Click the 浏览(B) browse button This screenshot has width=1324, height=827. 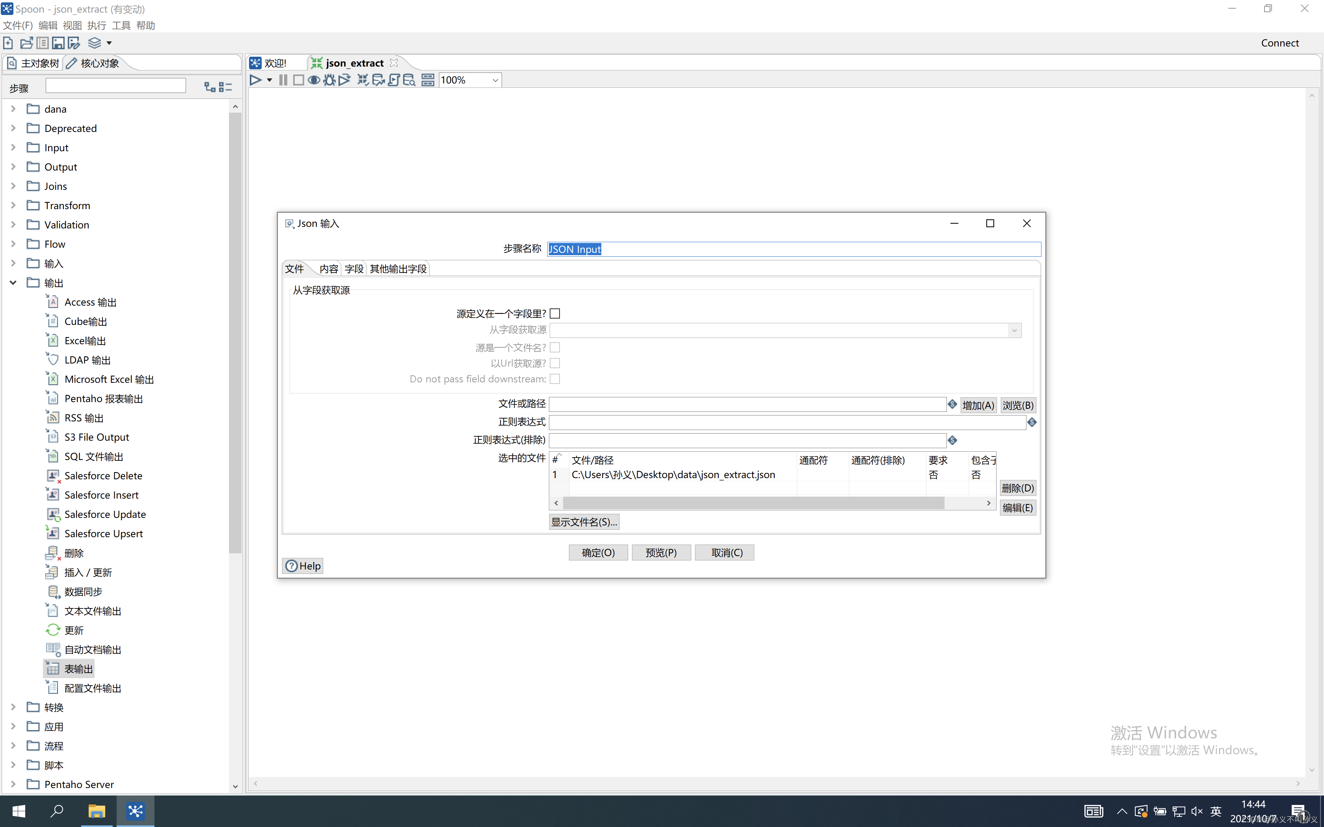(1017, 405)
